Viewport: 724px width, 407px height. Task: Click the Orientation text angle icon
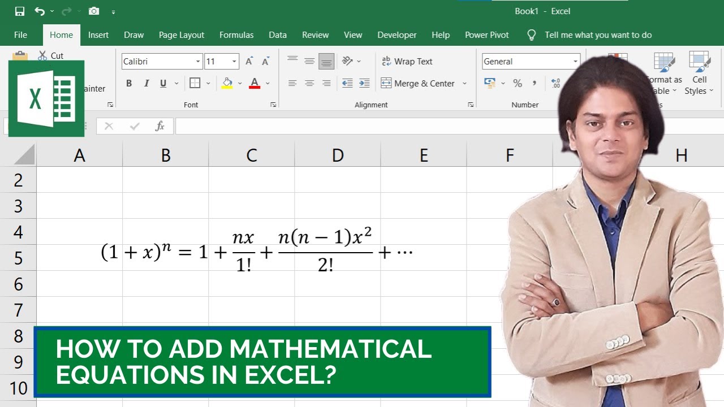click(348, 61)
